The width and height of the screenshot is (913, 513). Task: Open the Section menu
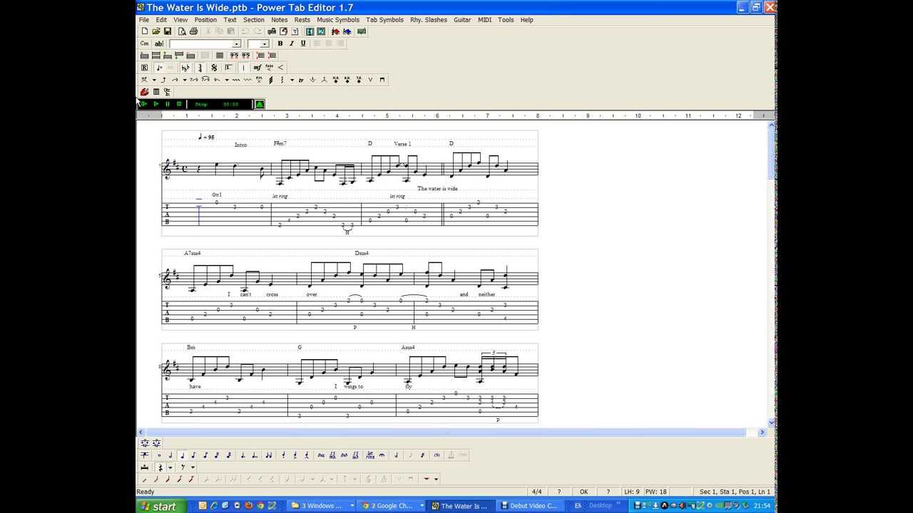pyautogui.click(x=253, y=20)
